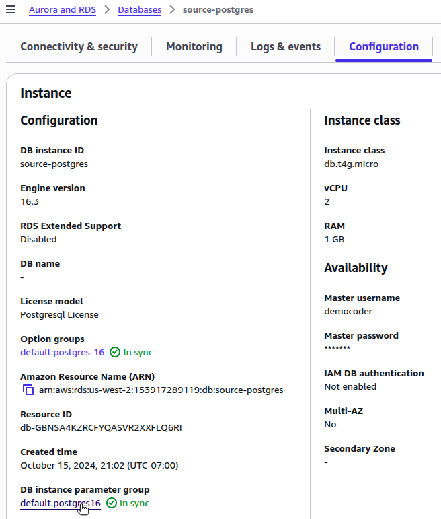Select the Configuration tab
The height and width of the screenshot is (519, 441).
pyautogui.click(x=383, y=46)
